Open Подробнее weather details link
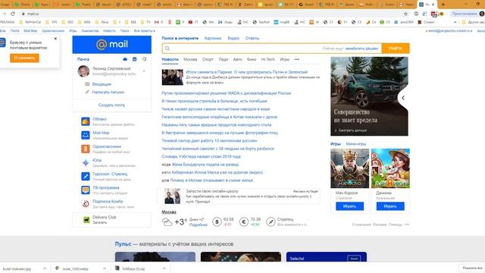 pos(199,224)
